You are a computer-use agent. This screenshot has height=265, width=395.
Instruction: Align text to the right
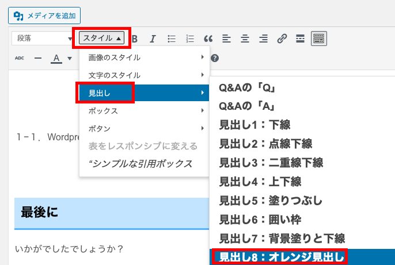[263, 39]
